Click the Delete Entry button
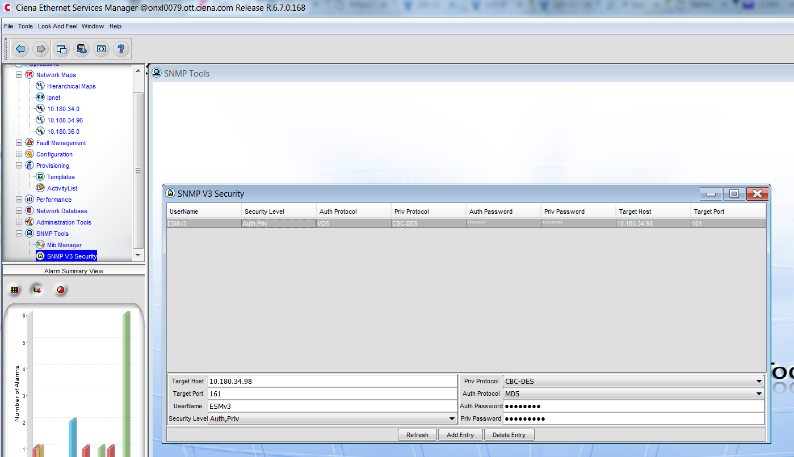The width and height of the screenshot is (794, 457). point(509,435)
